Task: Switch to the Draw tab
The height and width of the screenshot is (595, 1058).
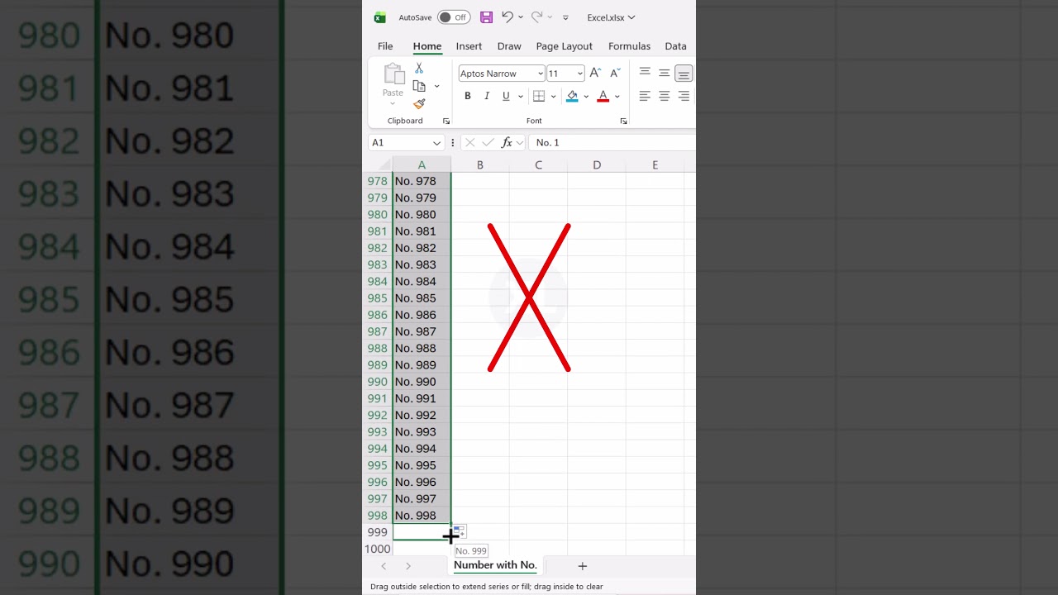Action: [x=509, y=46]
